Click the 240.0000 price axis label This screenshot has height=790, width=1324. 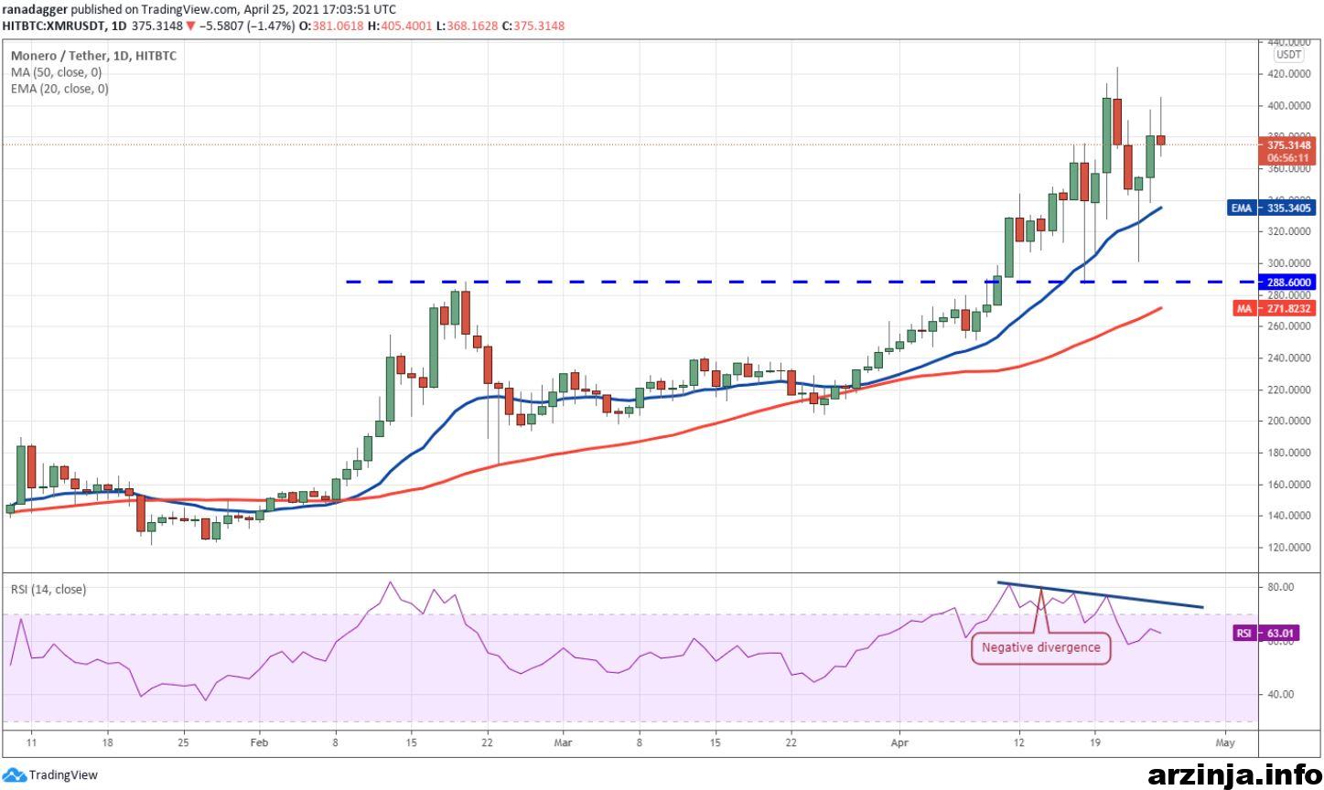click(x=1290, y=358)
